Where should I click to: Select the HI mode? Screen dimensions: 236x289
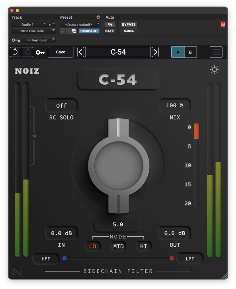coord(144,247)
